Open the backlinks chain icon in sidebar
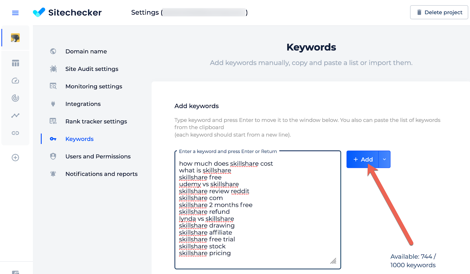This screenshot has width=470, height=274. (15, 133)
